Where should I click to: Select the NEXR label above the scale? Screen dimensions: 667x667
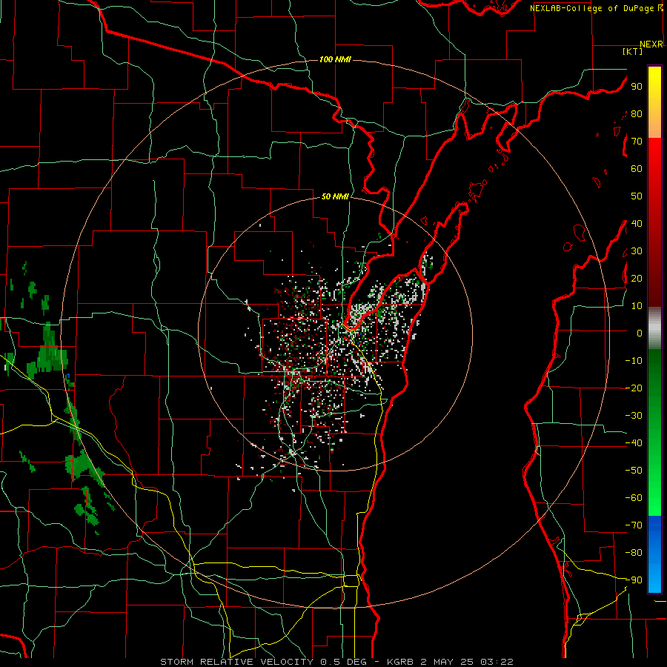[651, 44]
